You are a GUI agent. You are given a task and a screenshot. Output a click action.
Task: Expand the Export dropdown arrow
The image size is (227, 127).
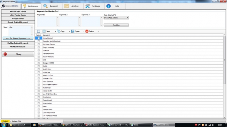pyautogui.click(x=84, y=31)
